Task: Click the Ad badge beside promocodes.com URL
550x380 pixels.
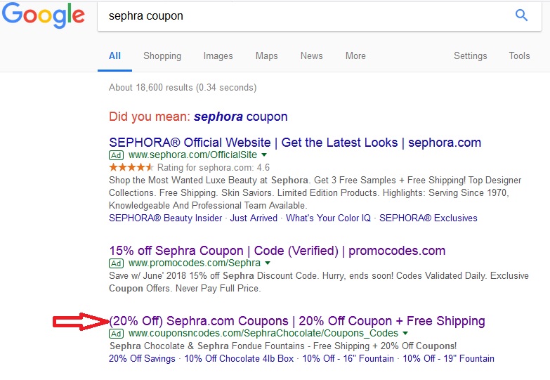Action: [116, 263]
